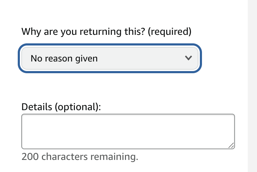This screenshot has height=172, width=257.
Task: Click the '200 characters remaining.' counter text
Action: pos(80,157)
